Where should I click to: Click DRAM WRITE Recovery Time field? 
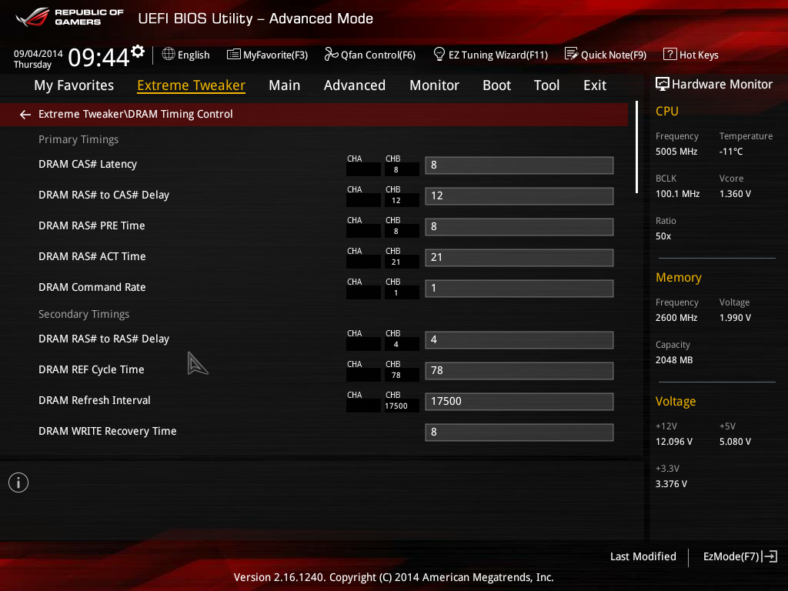tap(519, 432)
